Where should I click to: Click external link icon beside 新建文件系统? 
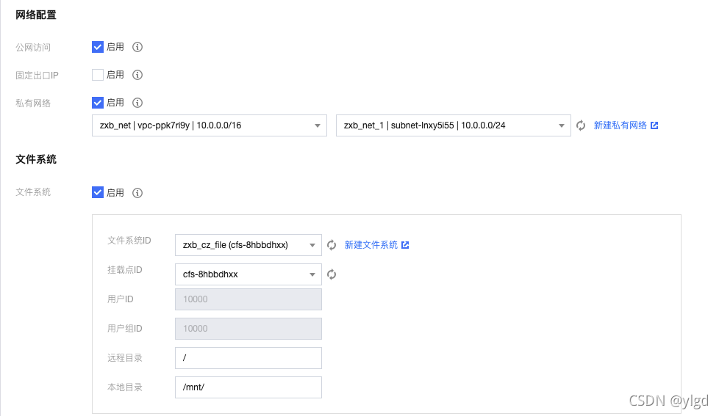click(x=405, y=245)
